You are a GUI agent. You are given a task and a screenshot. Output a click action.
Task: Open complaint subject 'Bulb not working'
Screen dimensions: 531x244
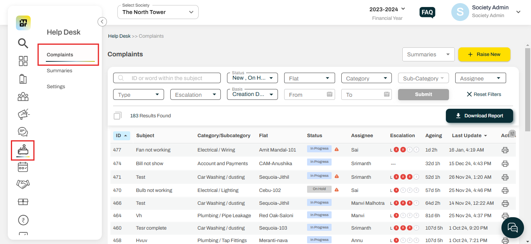[154, 190]
